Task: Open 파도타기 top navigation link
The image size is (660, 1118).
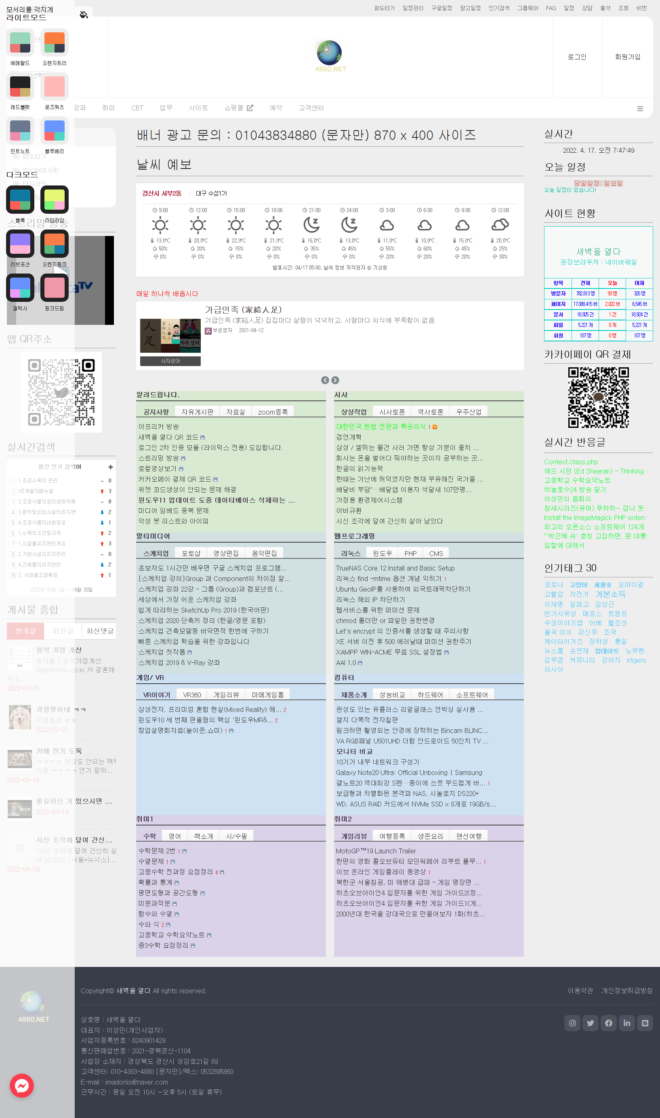Action: [x=384, y=8]
